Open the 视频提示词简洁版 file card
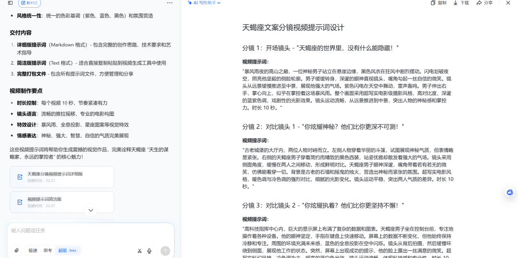Screen dimensions: 518x258 click(62, 202)
